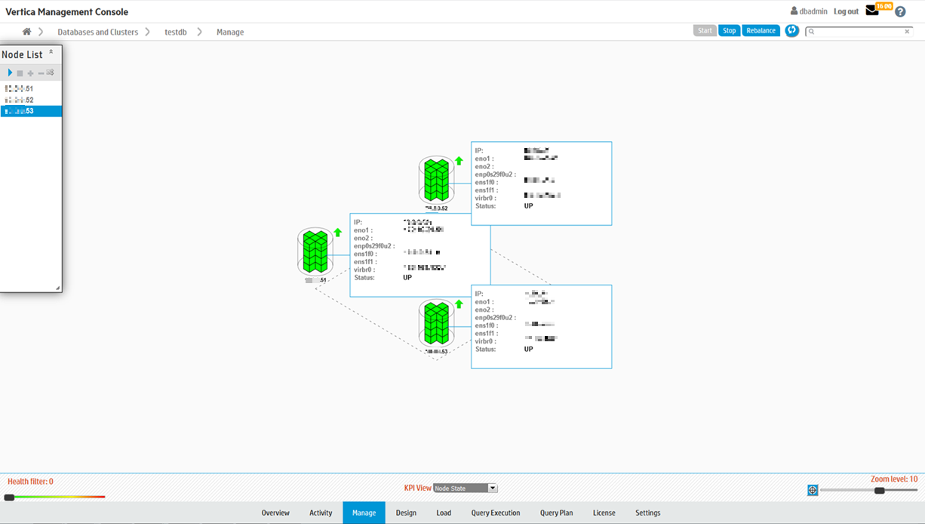
Task: Select node ending in .51 in list
Action: tap(20, 88)
